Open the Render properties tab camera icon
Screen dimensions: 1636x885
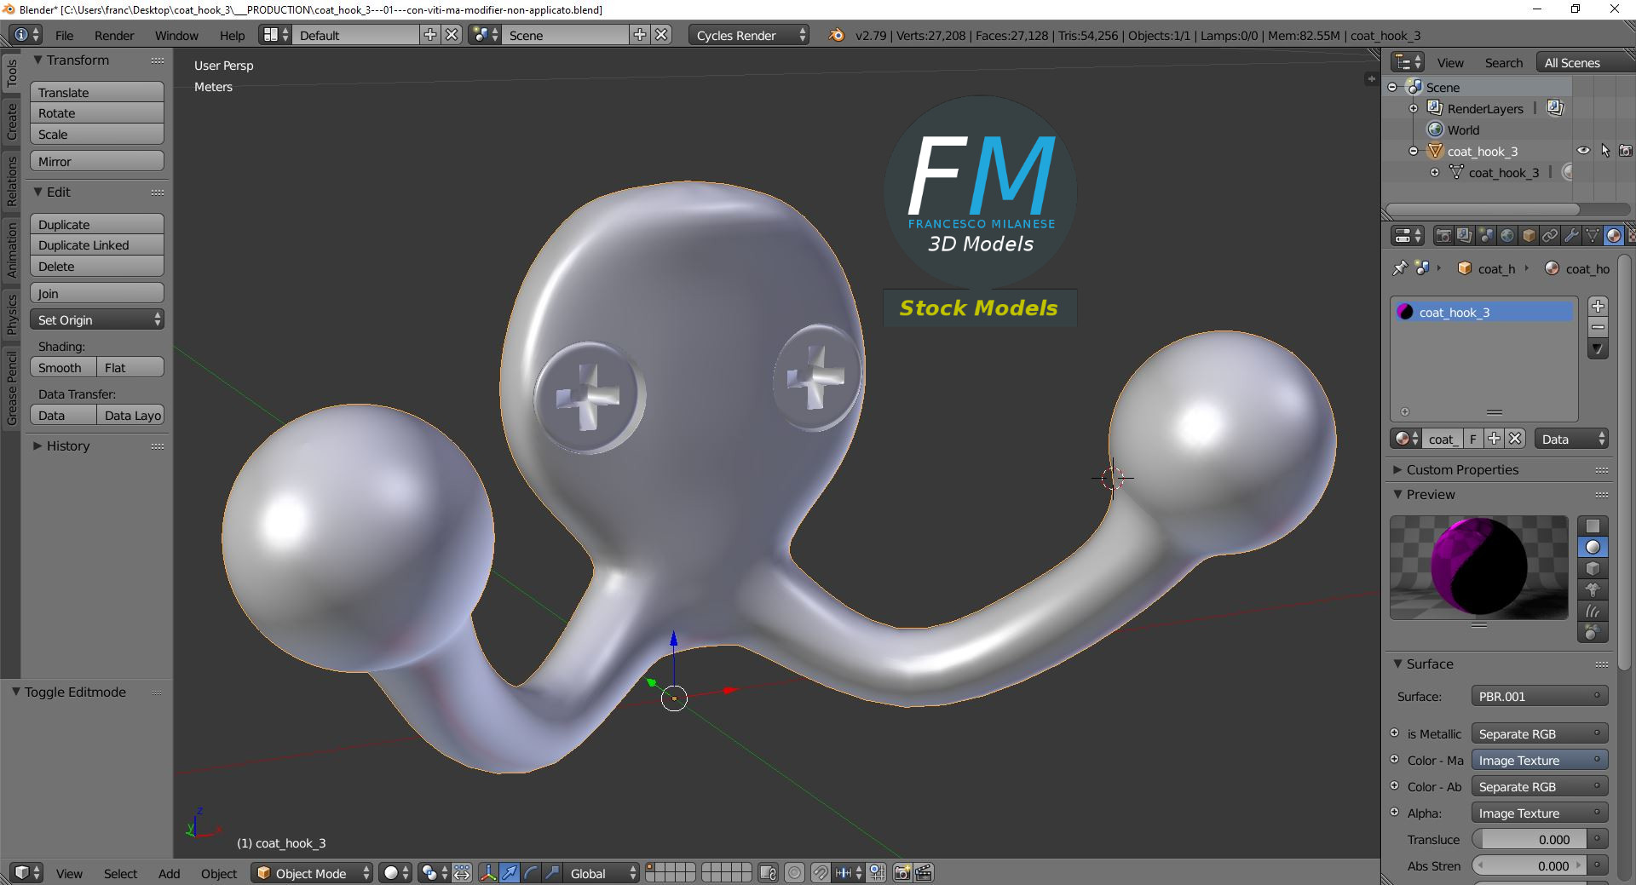[x=1443, y=236]
